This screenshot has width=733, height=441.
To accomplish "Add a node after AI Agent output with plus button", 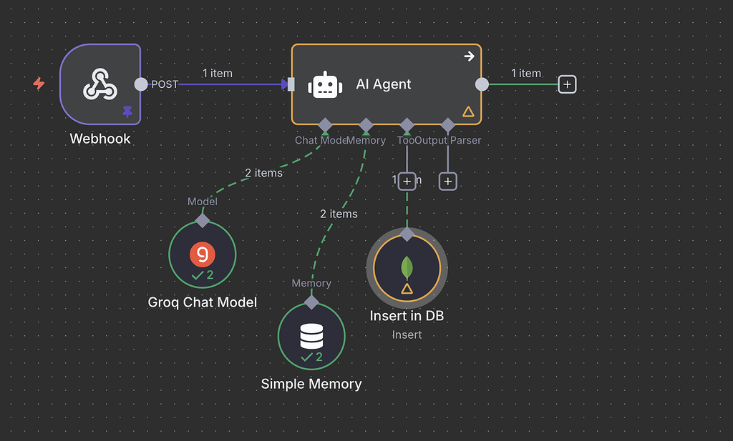I will [566, 84].
